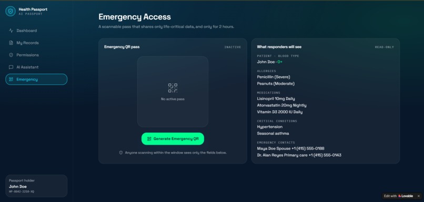This screenshot has height=202, width=424.
Task: Click the Hypertension condition
Action: [269, 127]
